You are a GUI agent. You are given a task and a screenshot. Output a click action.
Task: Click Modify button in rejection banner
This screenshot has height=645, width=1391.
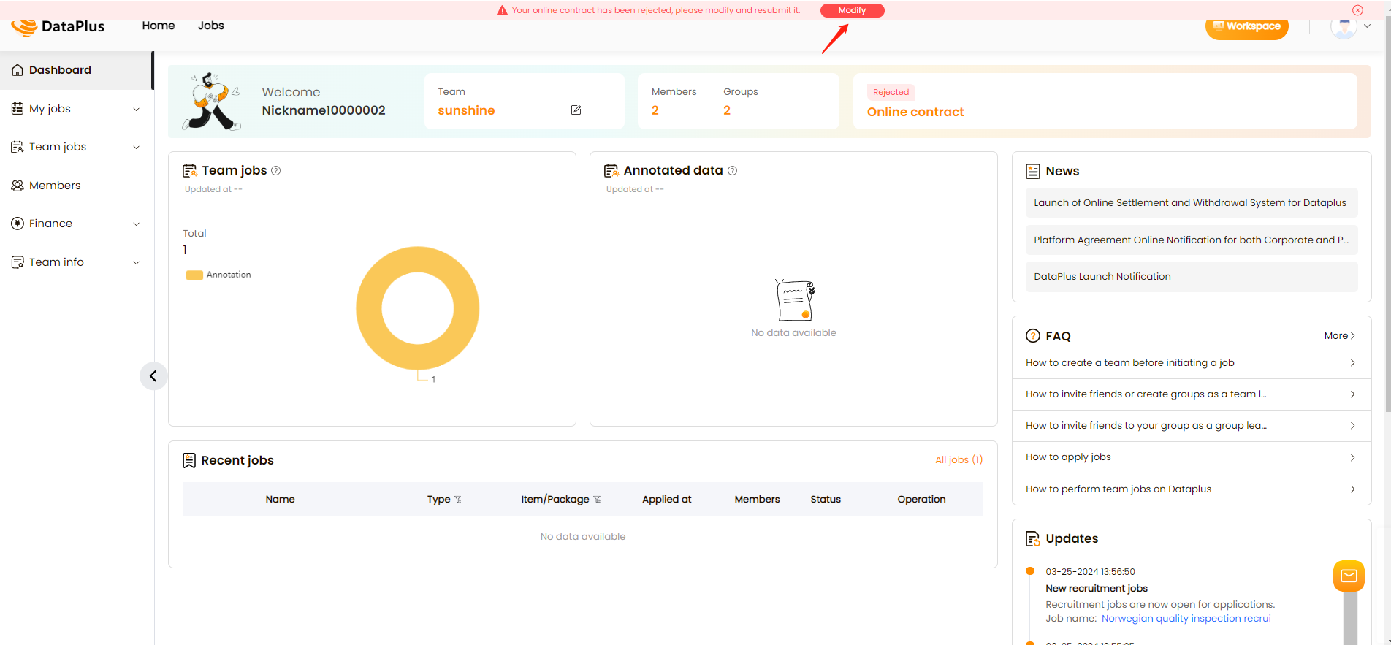[x=852, y=10]
